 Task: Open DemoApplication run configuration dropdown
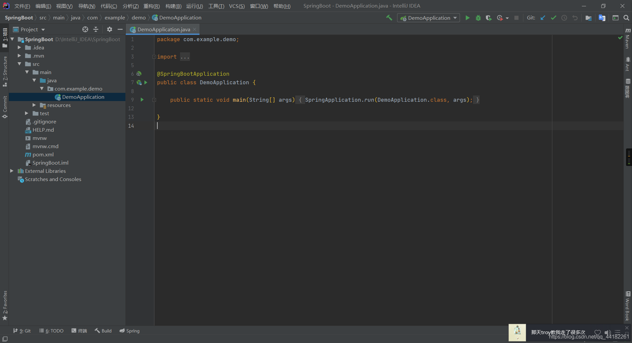point(429,18)
